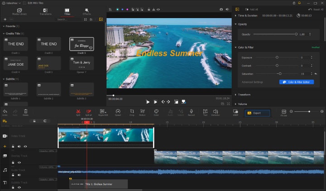Click the Split tool scissors icon
This screenshot has width=326, height=191.
tap(78, 111)
